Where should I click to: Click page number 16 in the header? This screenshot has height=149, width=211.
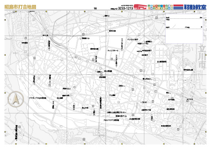click(x=95, y=9)
